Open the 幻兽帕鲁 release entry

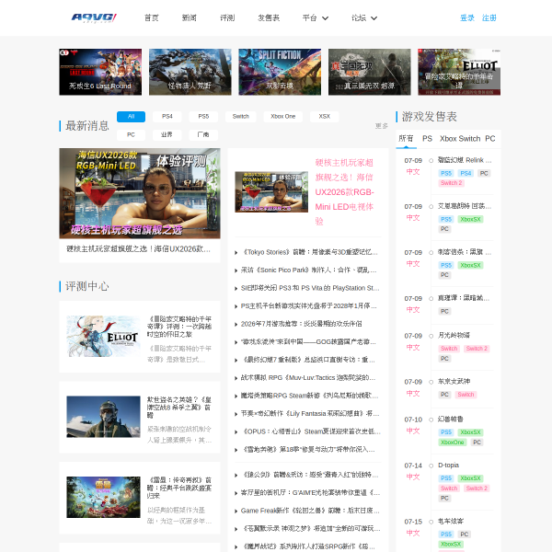coord(450,419)
